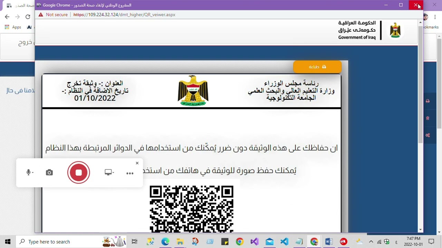Show hidden system tray icons
The height and width of the screenshot is (248, 442).
371,241
